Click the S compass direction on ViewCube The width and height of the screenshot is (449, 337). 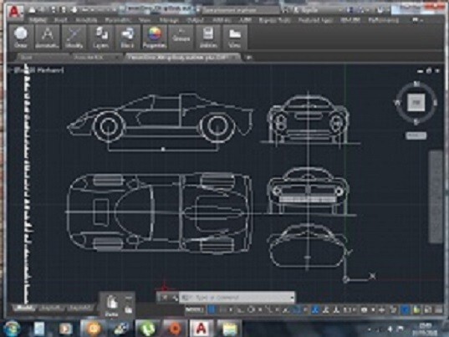(416, 122)
